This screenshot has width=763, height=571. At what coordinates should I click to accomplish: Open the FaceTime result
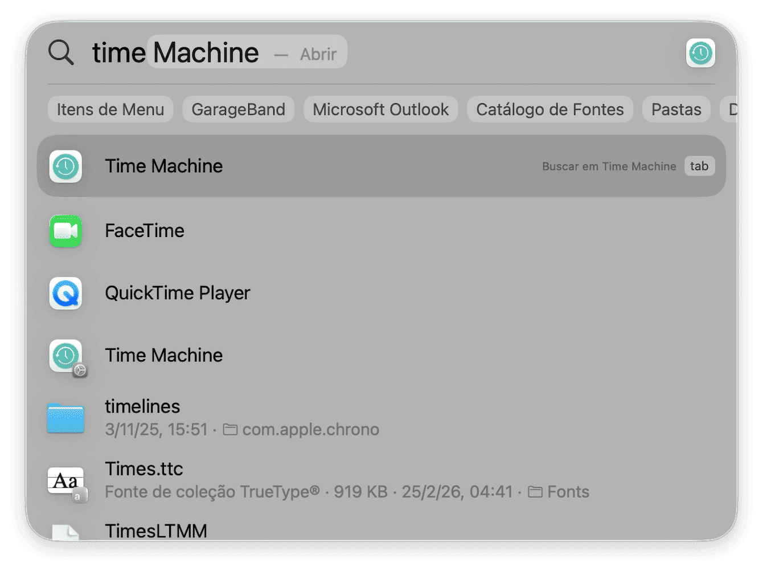coord(381,231)
